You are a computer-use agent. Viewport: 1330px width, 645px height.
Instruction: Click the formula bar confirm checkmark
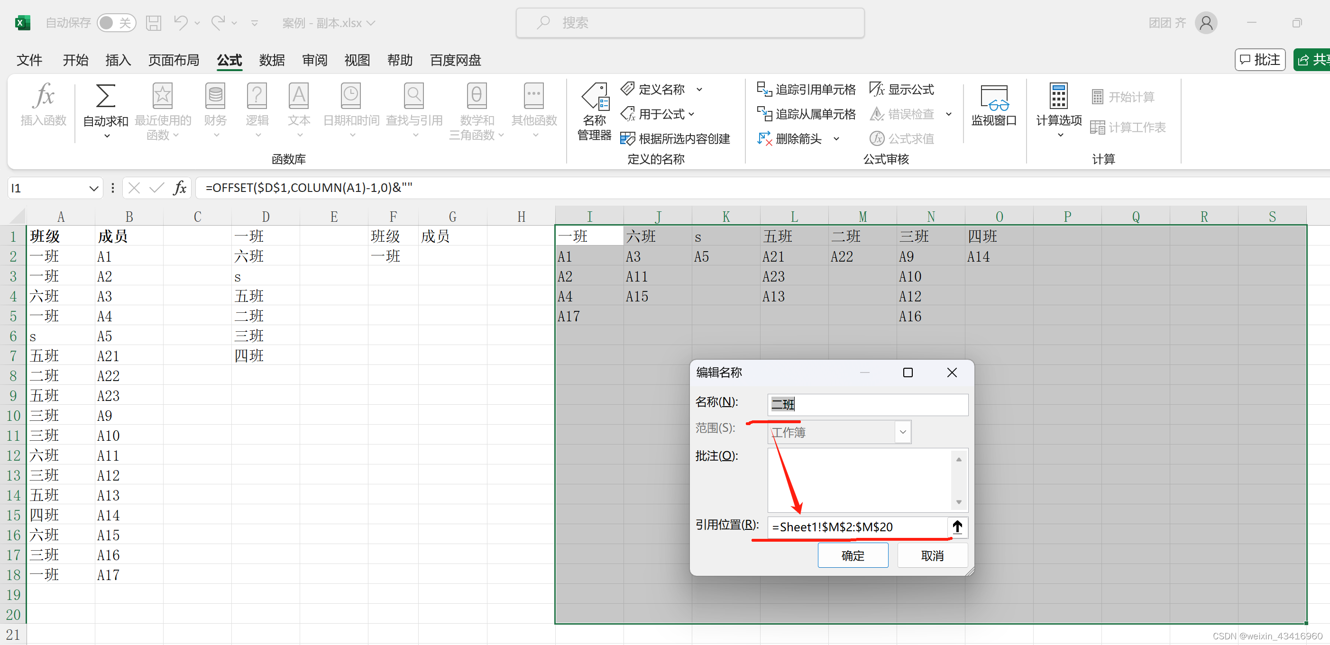(x=156, y=188)
